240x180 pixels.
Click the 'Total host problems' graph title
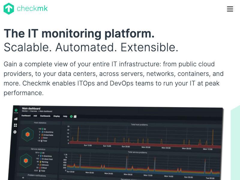coord(139,124)
